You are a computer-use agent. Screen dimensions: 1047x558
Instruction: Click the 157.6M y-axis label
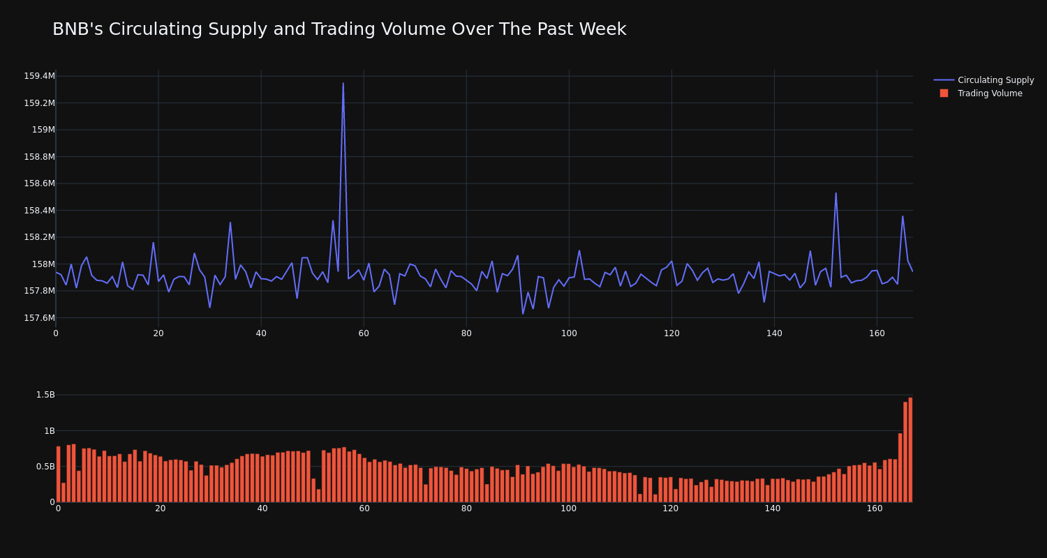point(39,318)
